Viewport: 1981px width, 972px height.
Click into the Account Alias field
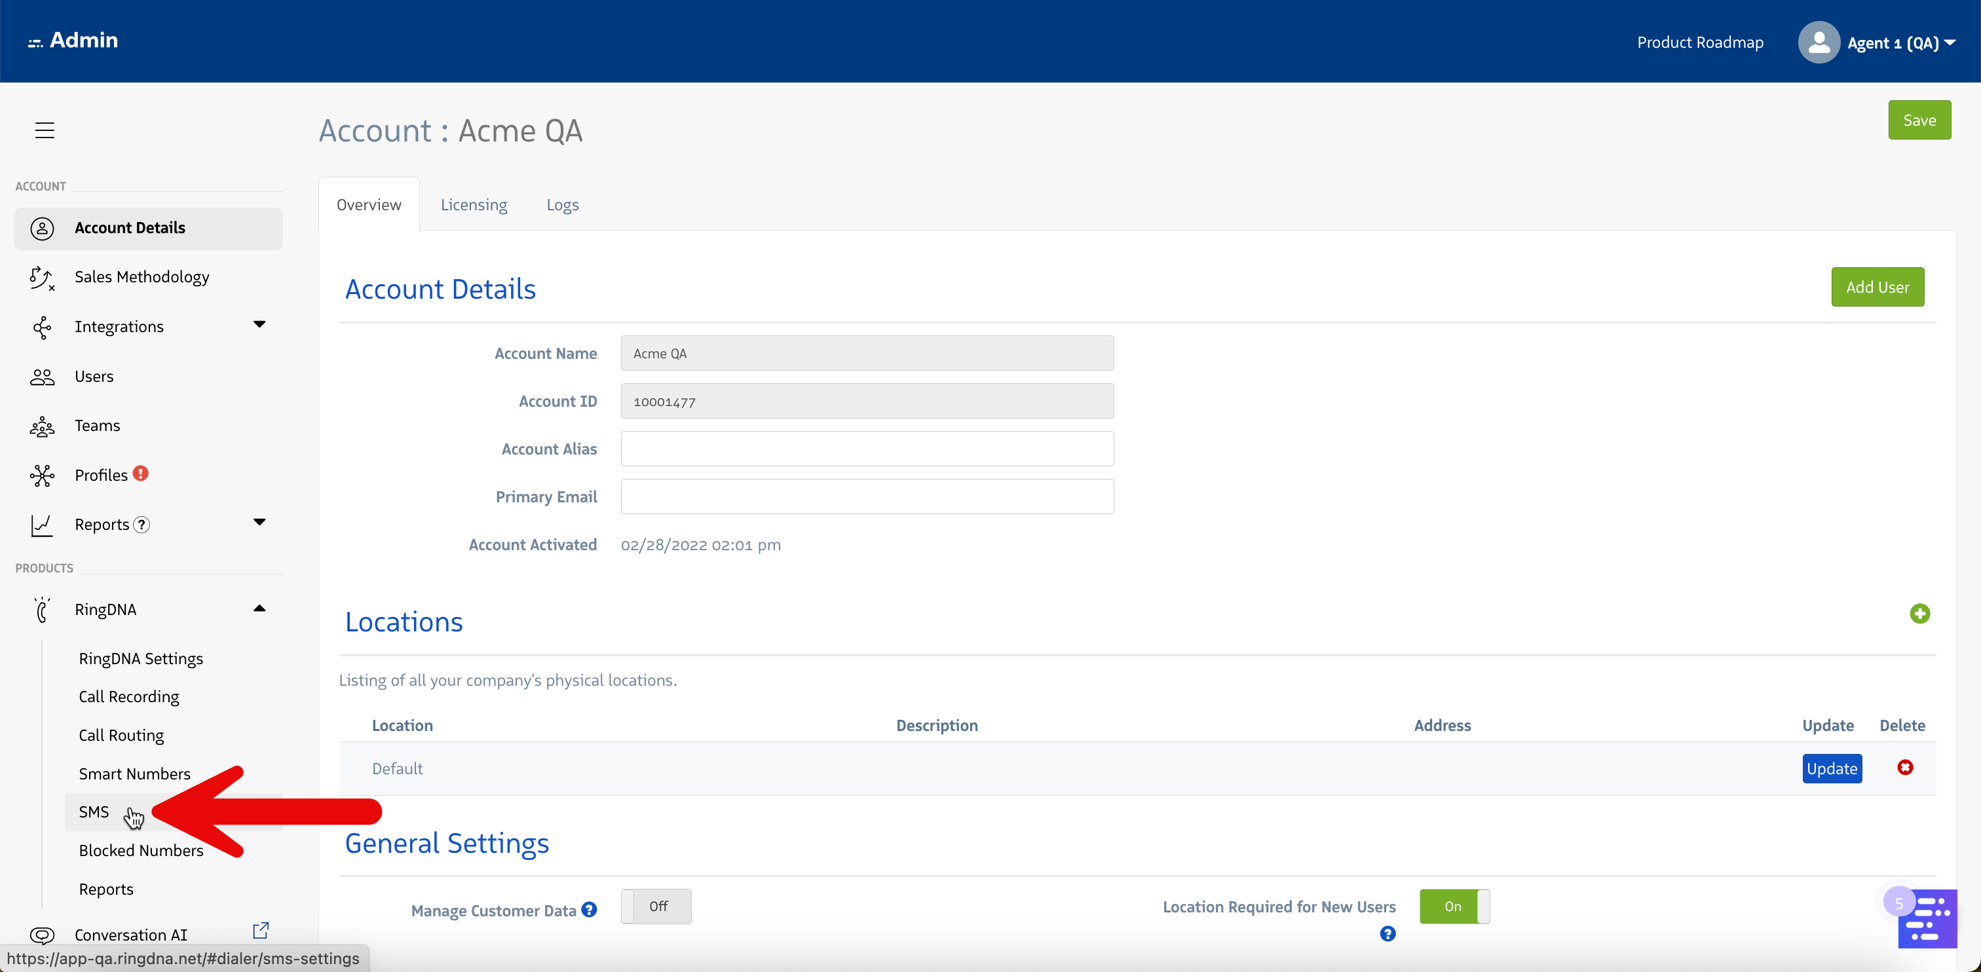(867, 449)
